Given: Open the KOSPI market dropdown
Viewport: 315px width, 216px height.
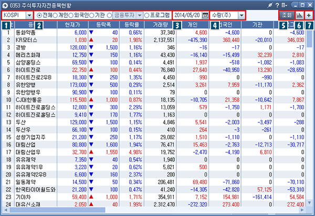Looking at the screenshot, I should pyautogui.click(x=29, y=15).
